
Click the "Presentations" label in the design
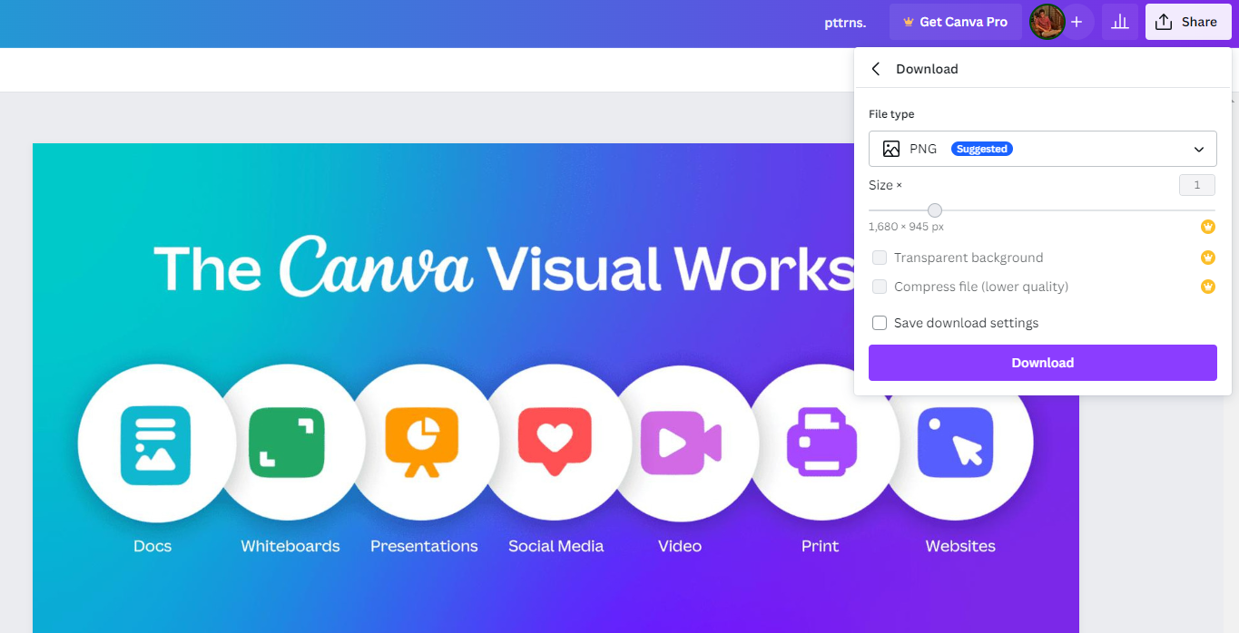[424, 546]
